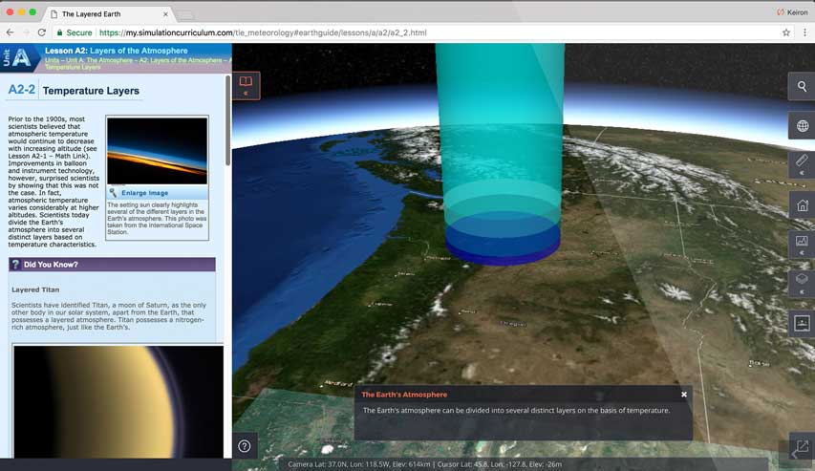Close The Earth's Atmosphere popup

click(x=684, y=395)
